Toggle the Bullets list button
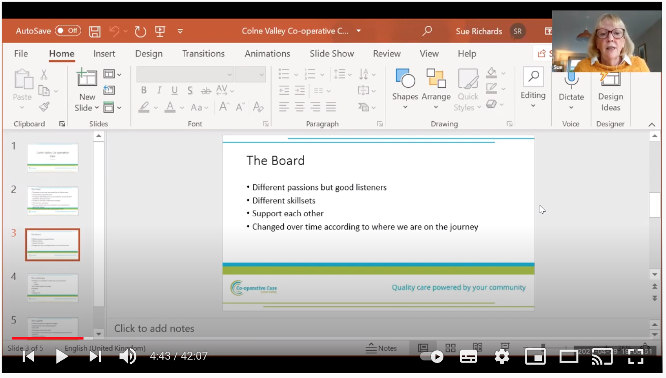Viewport: 666px width, 378px height. point(284,74)
